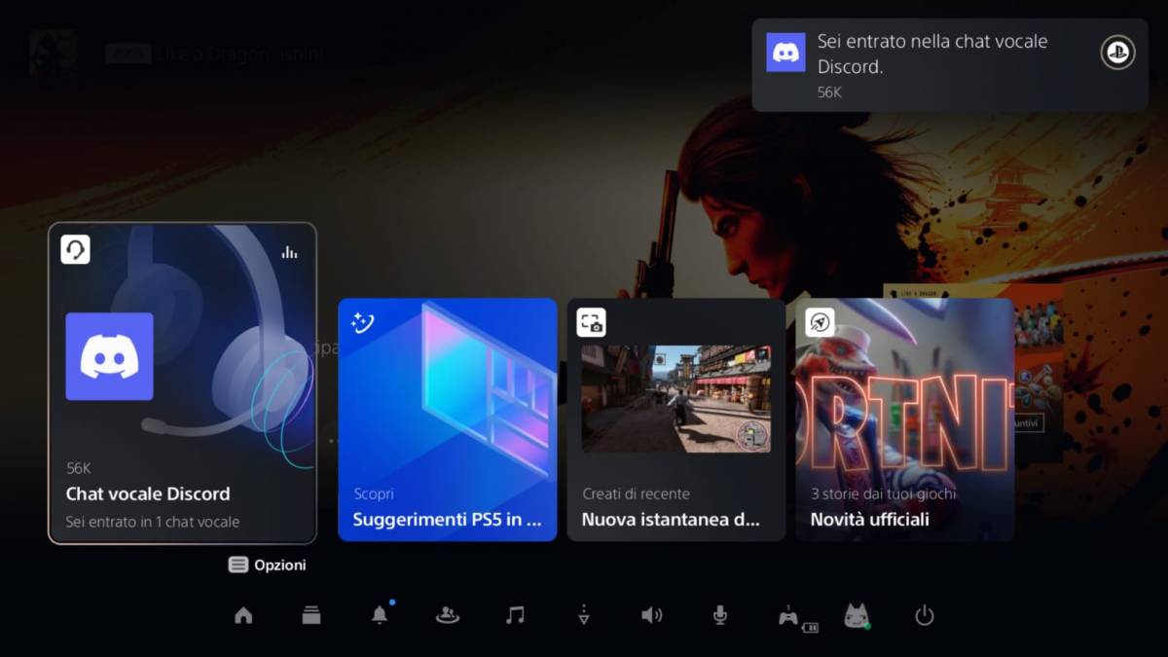Viewport: 1168px width, 657px height.
Task: Go to Home in the control center
Action: [x=243, y=615]
